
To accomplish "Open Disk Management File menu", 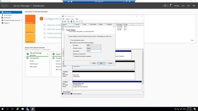I will (63, 19).
